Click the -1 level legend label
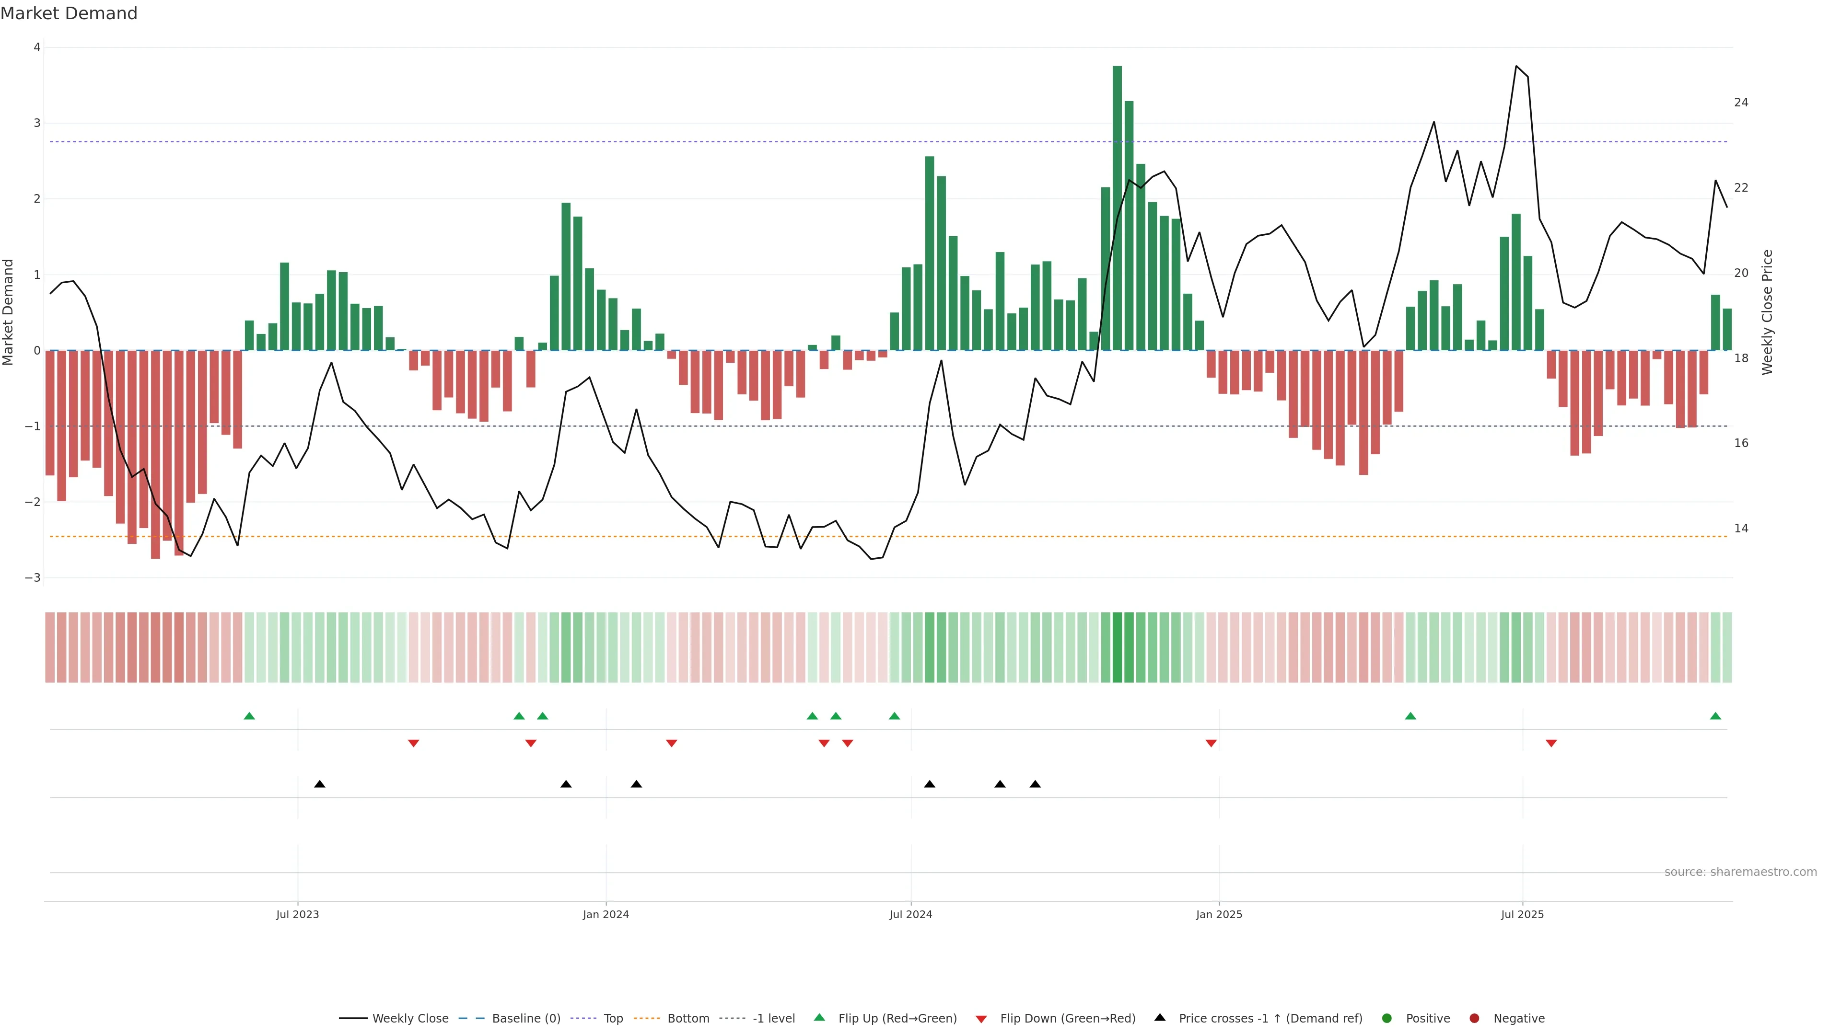 click(773, 1019)
